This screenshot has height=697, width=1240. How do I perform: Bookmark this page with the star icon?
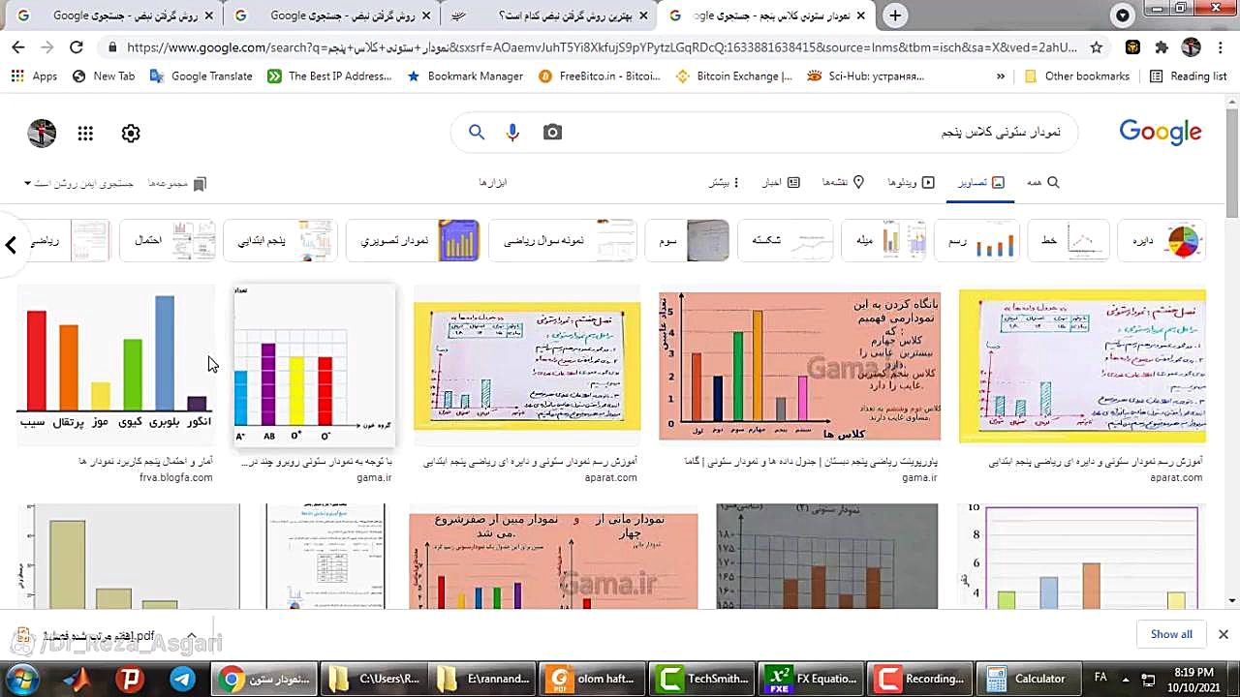(1096, 46)
